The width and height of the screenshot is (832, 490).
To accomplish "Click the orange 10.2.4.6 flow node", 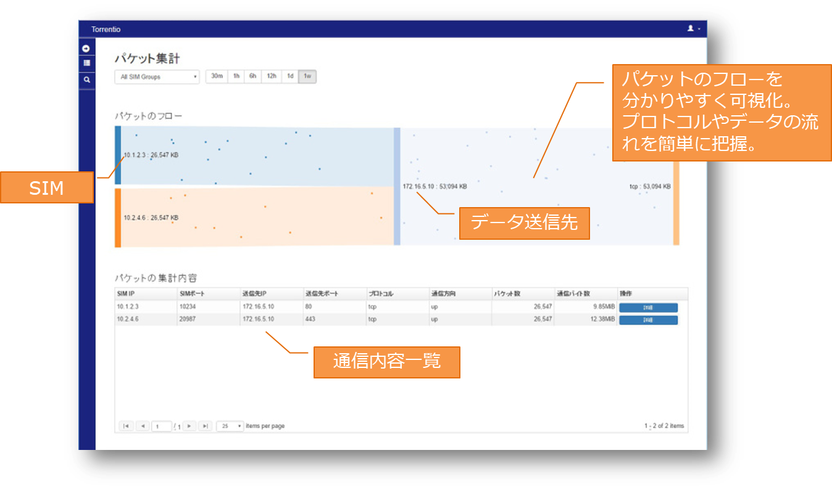I will pyautogui.click(x=118, y=218).
